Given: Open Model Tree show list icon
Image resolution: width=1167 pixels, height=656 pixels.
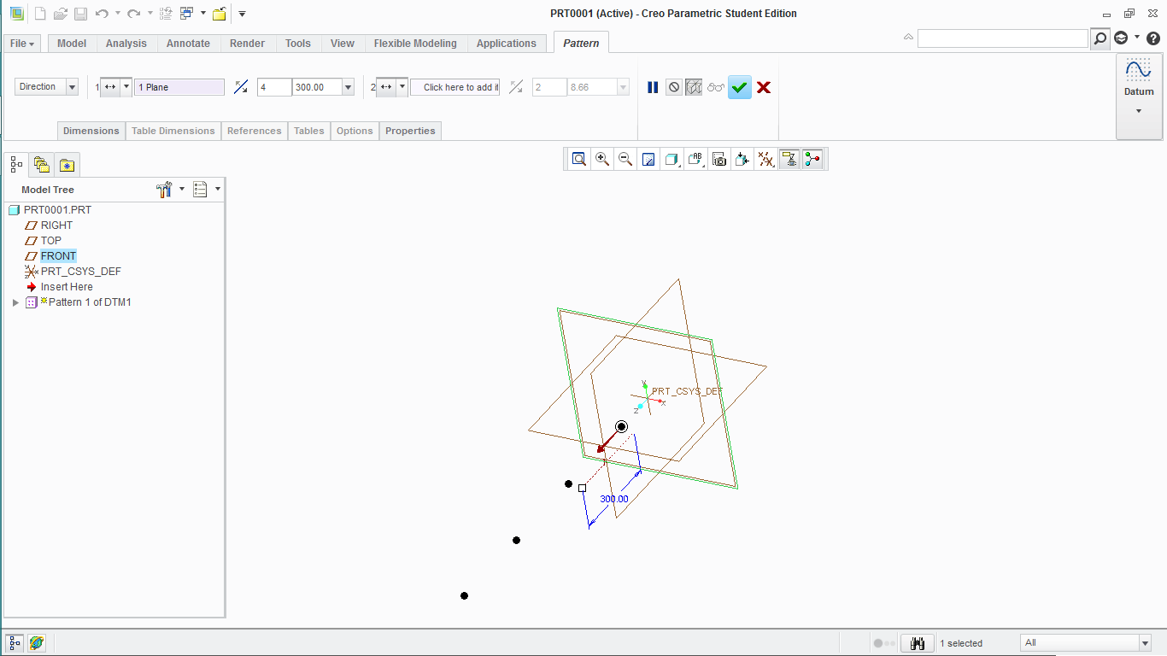Looking at the screenshot, I should (x=201, y=190).
